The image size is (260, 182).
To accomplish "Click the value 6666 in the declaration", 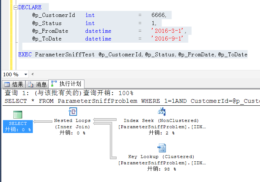I will 158,15.
